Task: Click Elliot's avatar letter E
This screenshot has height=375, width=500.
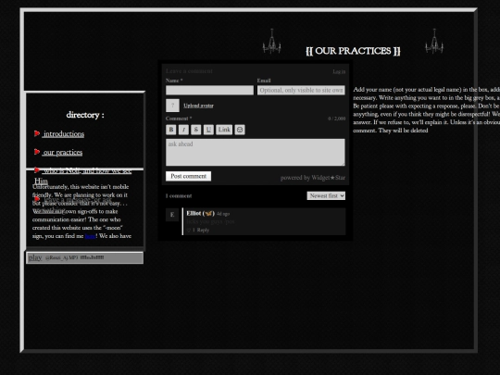Action: pos(172,215)
